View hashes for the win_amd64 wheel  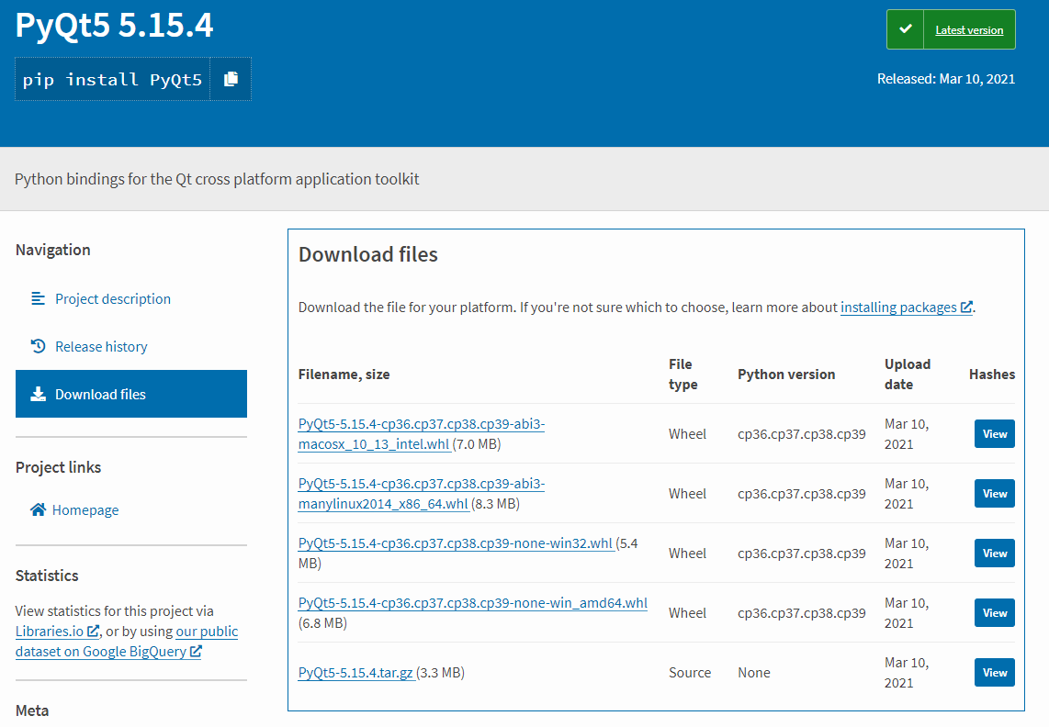tap(994, 612)
